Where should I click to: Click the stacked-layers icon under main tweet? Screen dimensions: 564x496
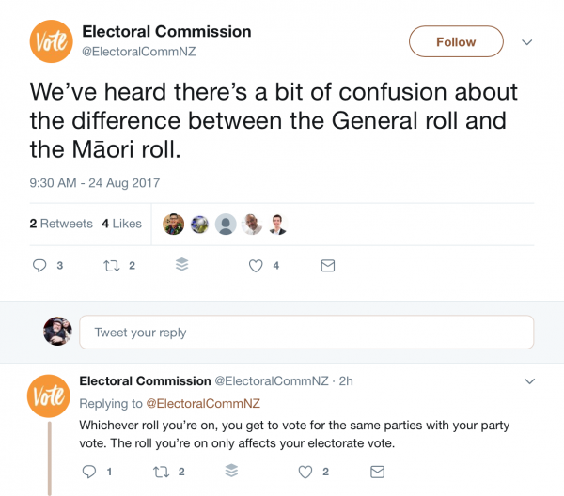click(x=182, y=266)
